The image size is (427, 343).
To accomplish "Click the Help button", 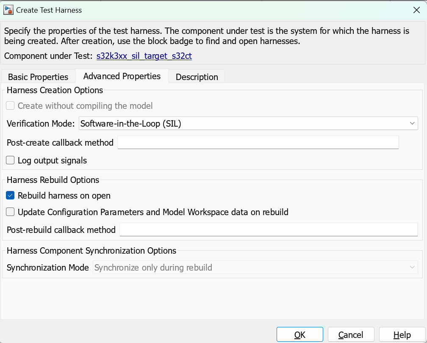I will [x=402, y=334].
